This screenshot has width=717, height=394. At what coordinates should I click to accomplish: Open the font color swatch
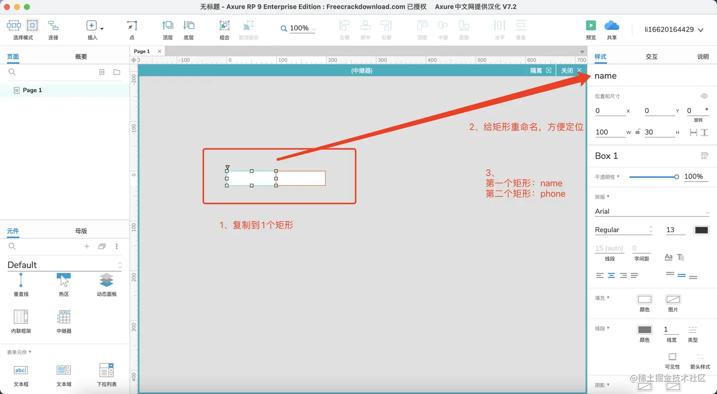pos(701,230)
